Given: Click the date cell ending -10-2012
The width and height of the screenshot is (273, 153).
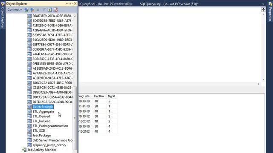Looking at the screenshot, I should coord(84,121).
